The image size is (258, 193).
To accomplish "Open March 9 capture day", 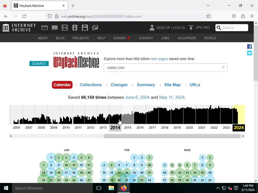I will pyautogui.click(x=210, y=165).
